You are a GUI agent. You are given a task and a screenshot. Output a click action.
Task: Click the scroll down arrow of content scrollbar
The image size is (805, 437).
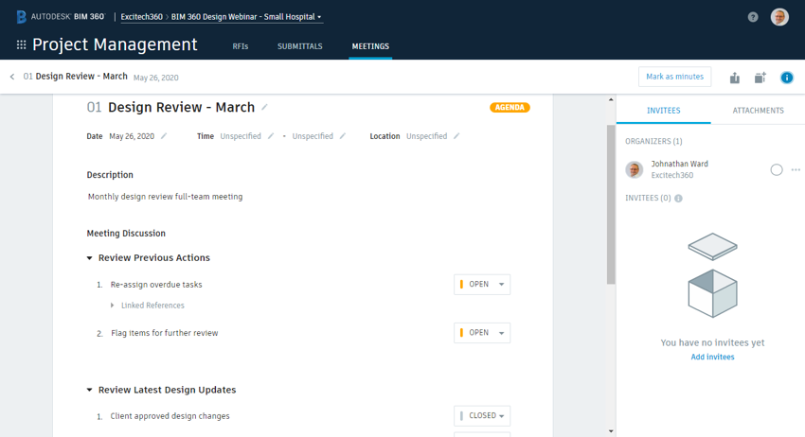tap(611, 431)
